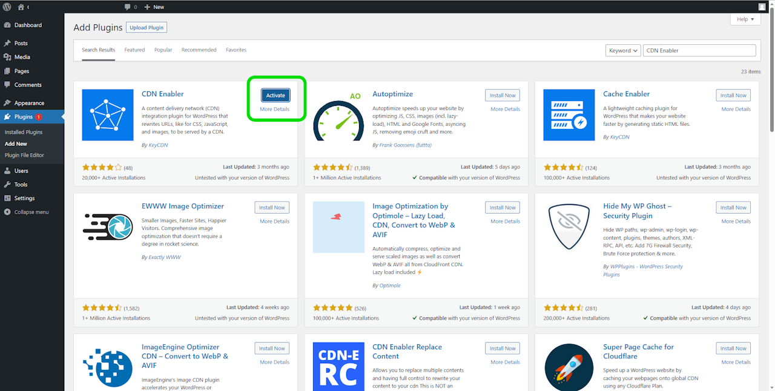
Task: Install EWWW Image Optimizer plugin
Action: (272, 208)
